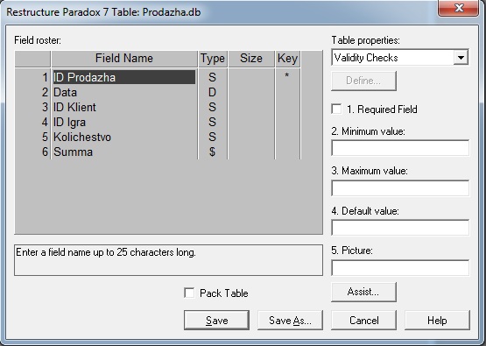Focus the Picture input field
Viewport: 486px width, 346px height.
pos(400,268)
